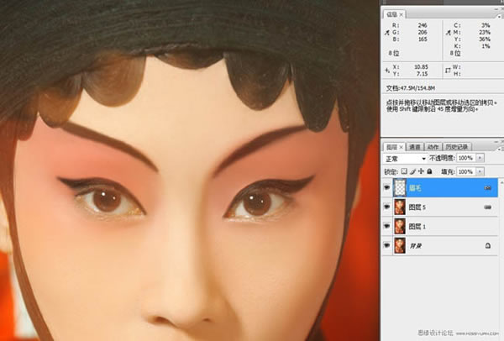Image resolution: width=504 pixels, height=341 pixels.
Task: Select the 图层 5 layer thumbnail
Action: click(400, 207)
